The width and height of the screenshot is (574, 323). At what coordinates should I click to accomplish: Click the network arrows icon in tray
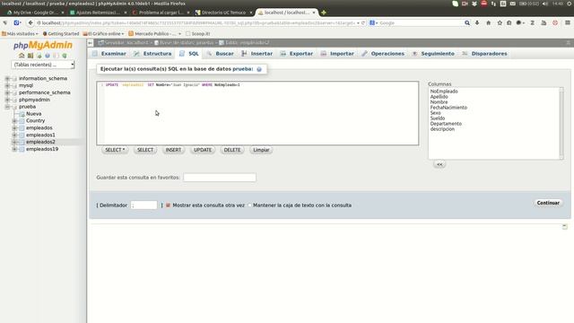coord(493,4)
